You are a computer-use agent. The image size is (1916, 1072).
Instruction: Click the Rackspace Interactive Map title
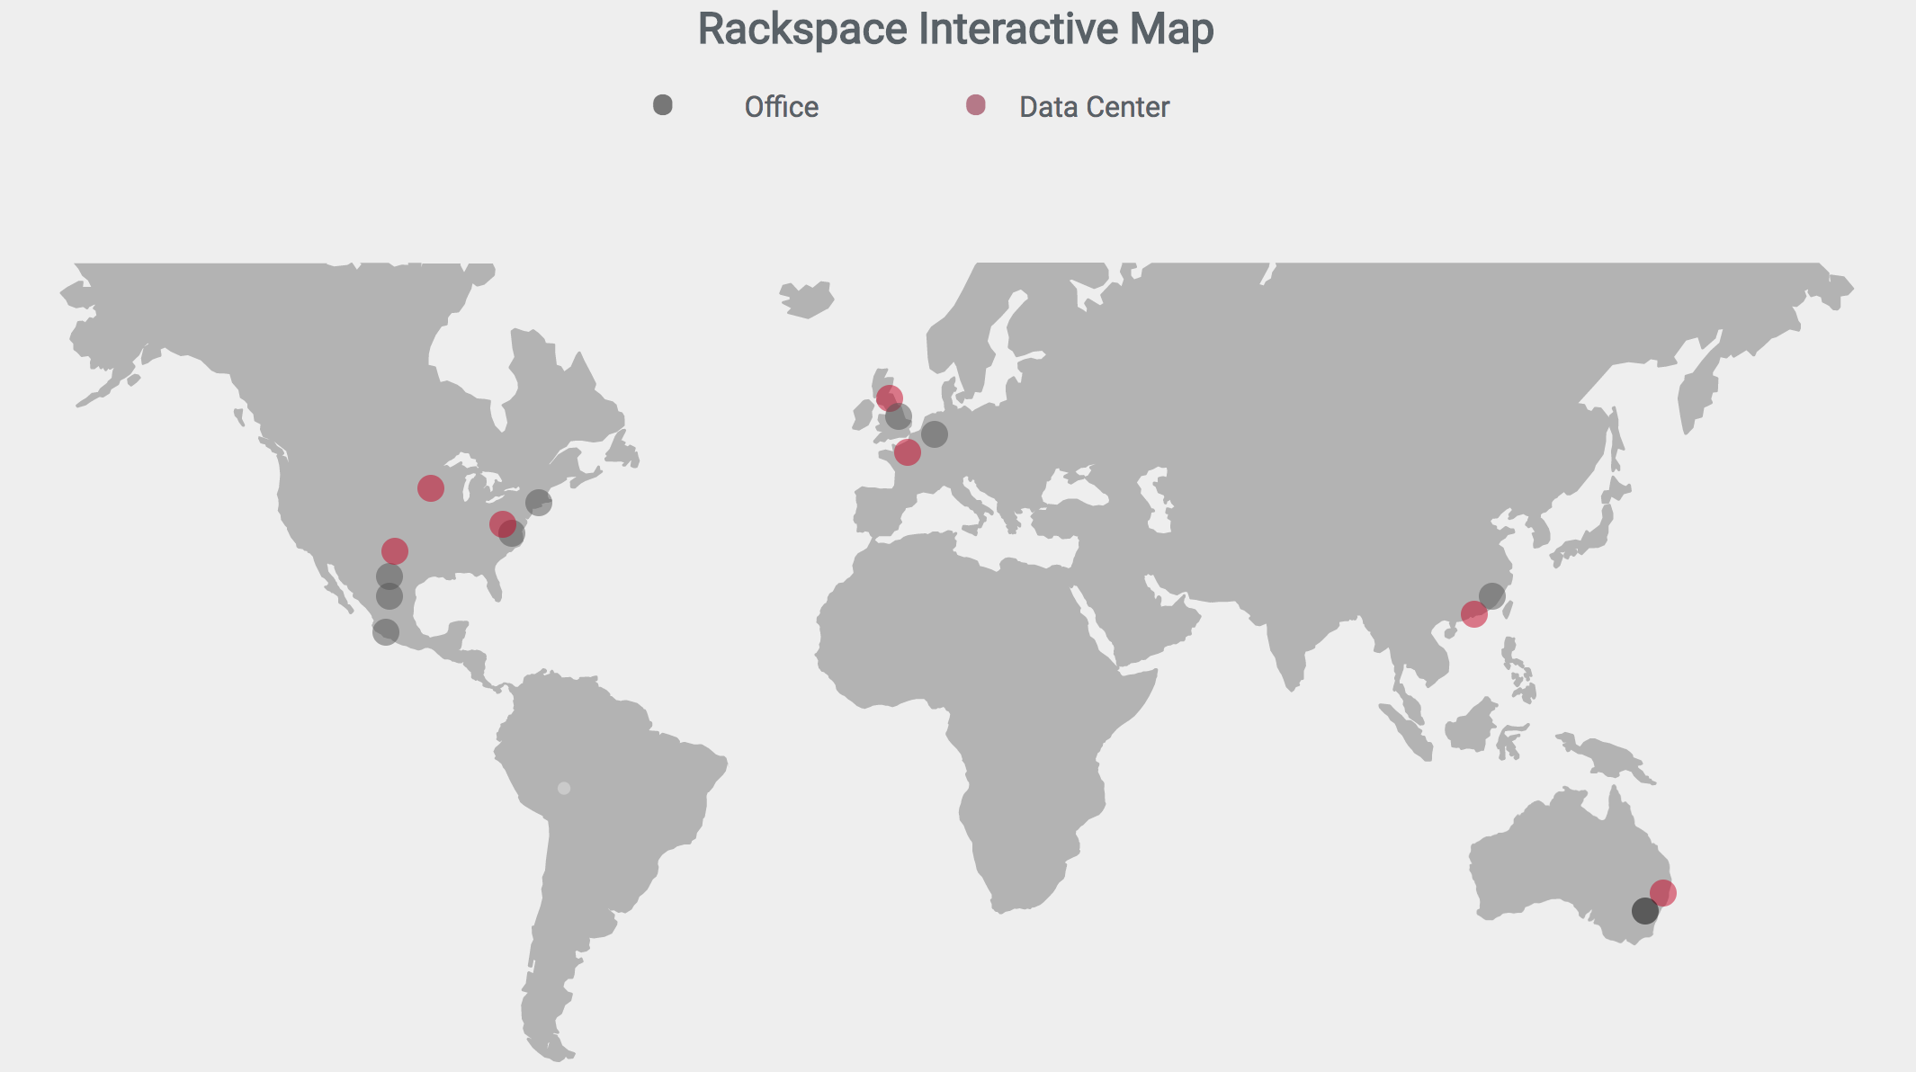955,29
